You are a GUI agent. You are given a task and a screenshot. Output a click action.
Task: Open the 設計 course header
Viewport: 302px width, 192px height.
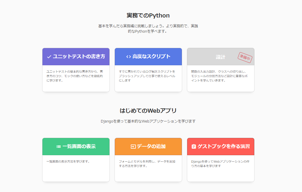[x=221, y=57]
